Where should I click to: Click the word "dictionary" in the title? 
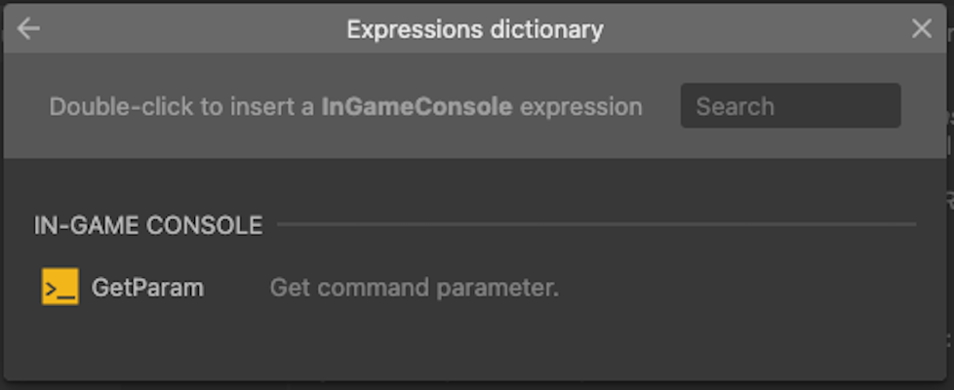click(548, 29)
